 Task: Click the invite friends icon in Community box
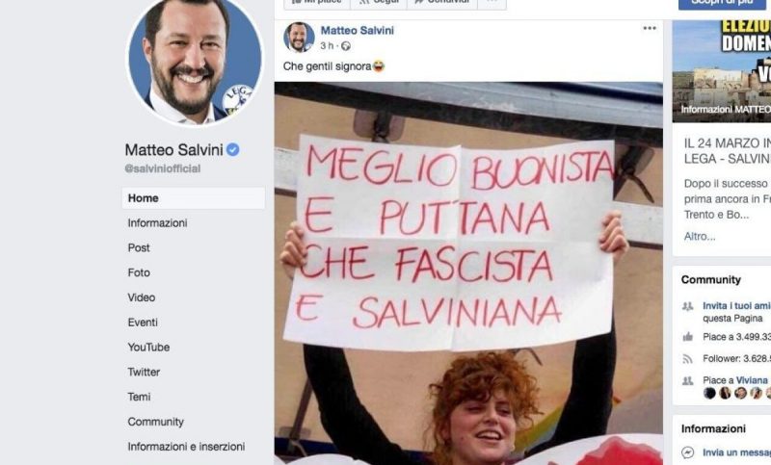pyautogui.click(x=687, y=306)
